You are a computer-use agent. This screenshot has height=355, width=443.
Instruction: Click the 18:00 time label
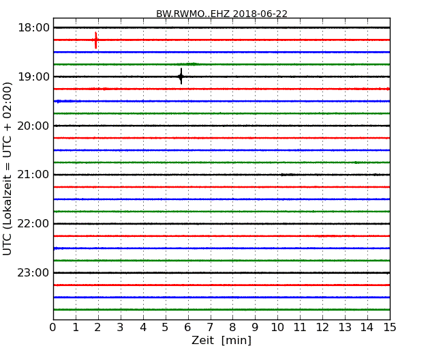33,28
